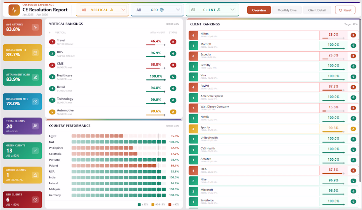362x210 pixels.
Task: Click the G status badge on the Marriott row
Action: click(x=353, y=46)
